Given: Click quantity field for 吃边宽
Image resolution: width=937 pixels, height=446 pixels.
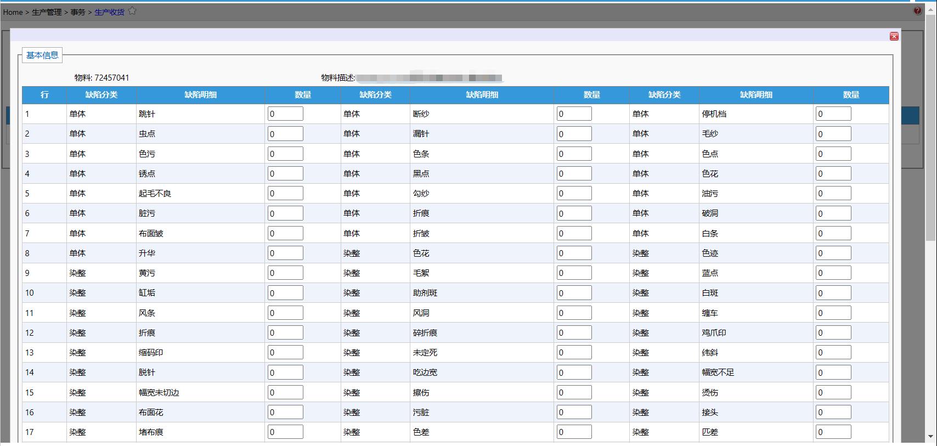Looking at the screenshot, I should click(574, 372).
